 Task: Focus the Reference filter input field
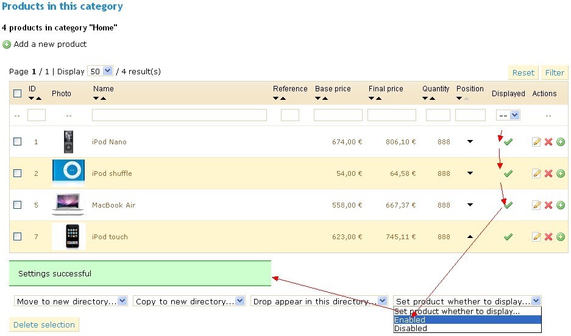290,115
